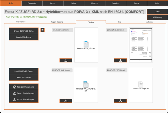Click upload icon button under pdf_zugferd_container
Screen dimensions: 168x113
120,60
